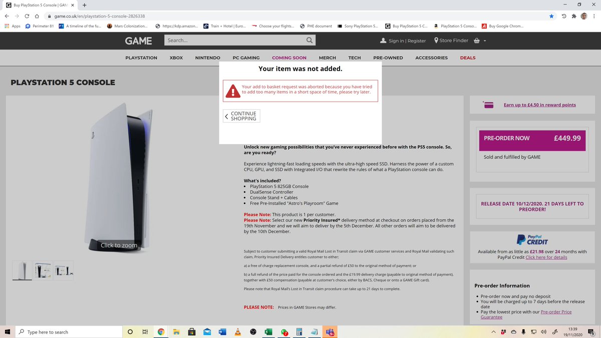Go back with the browser back arrow
The width and height of the screenshot is (601, 338).
click(x=6, y=16)
